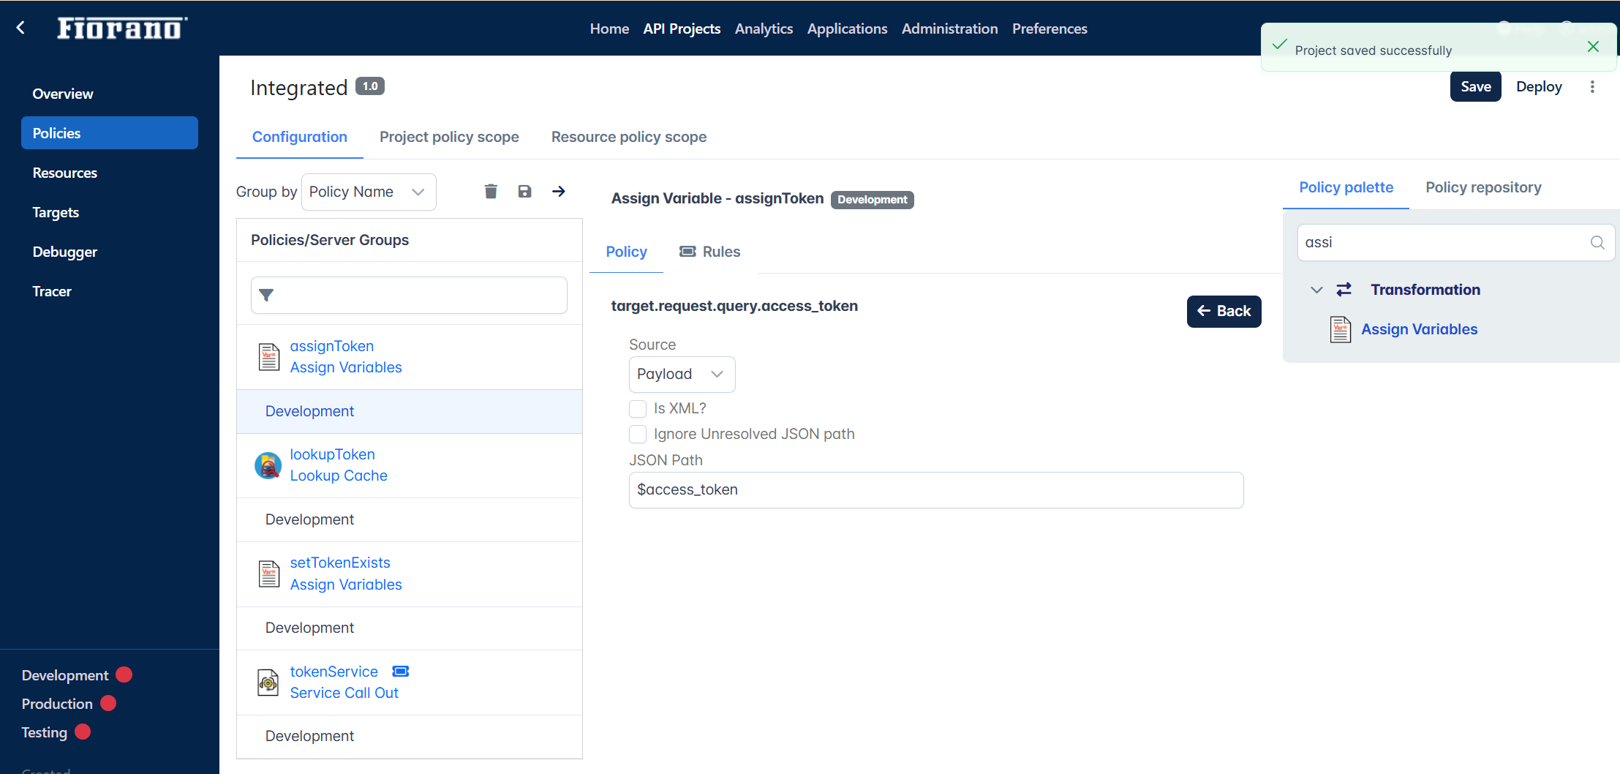
Task: Open Home in the top navigation
Action: (609, 29)
